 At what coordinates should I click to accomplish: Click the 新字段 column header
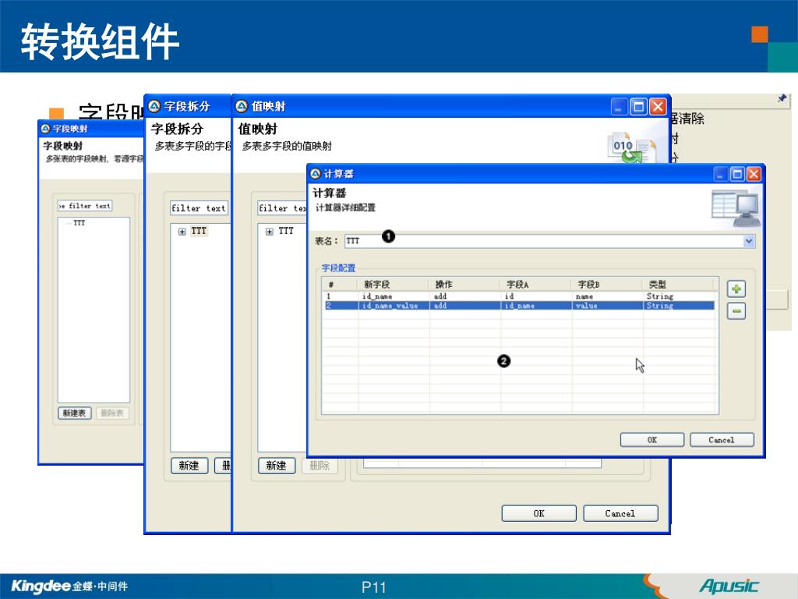click(377, 285)
